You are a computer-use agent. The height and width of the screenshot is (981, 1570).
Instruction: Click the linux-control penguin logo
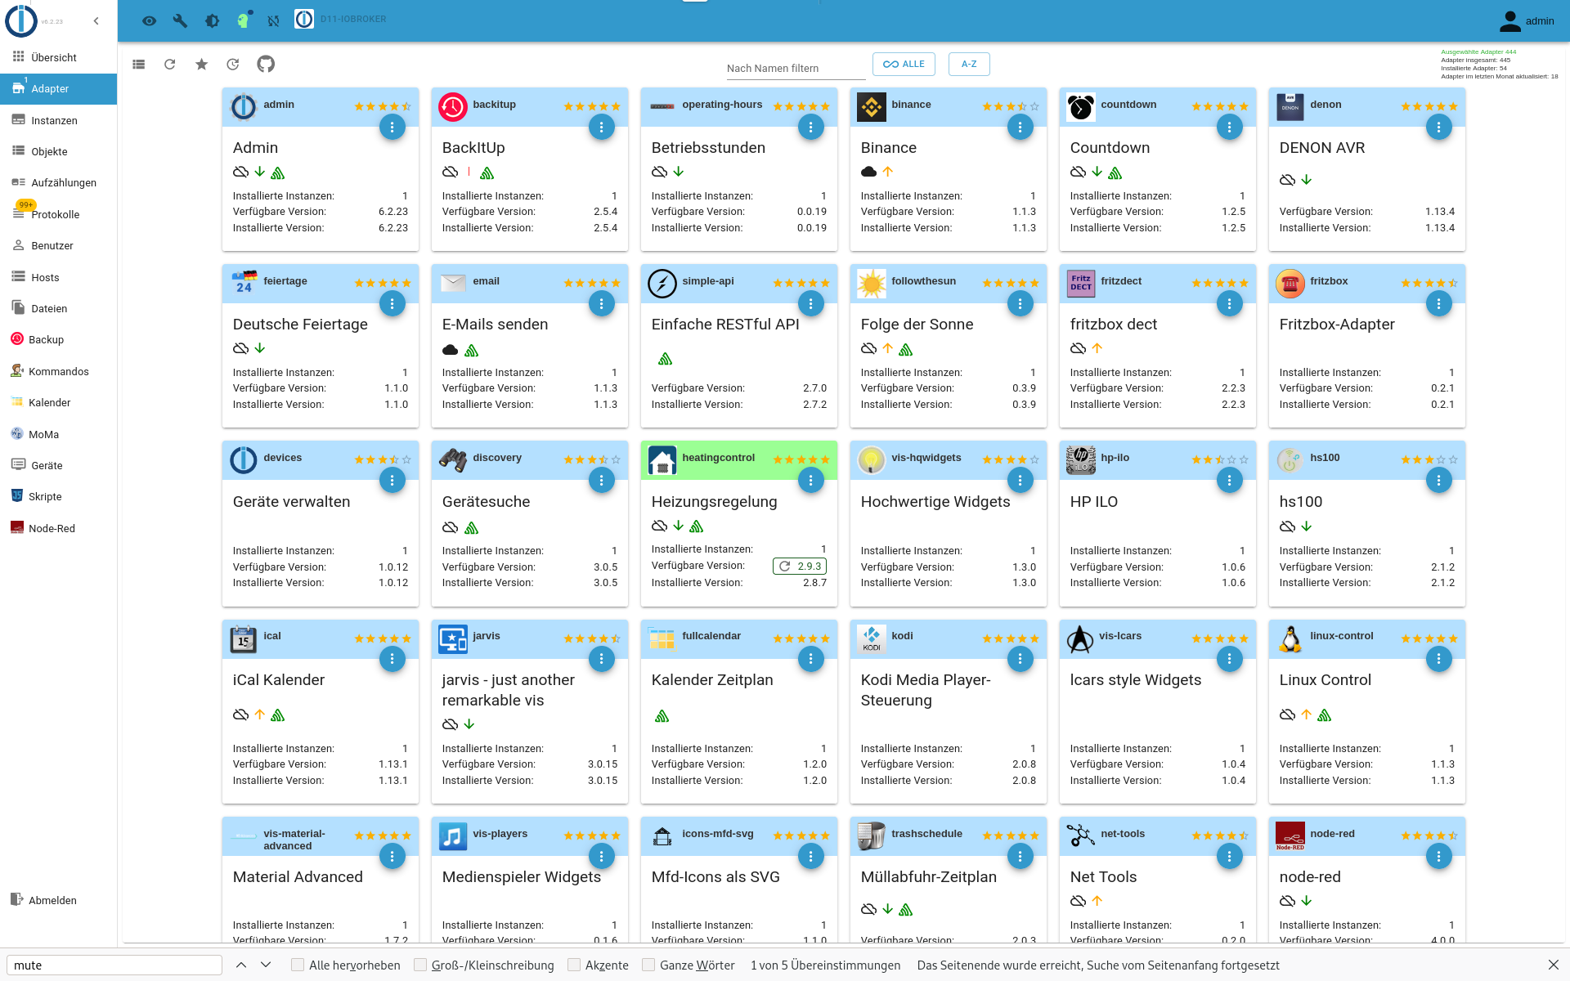point(1290,638)
